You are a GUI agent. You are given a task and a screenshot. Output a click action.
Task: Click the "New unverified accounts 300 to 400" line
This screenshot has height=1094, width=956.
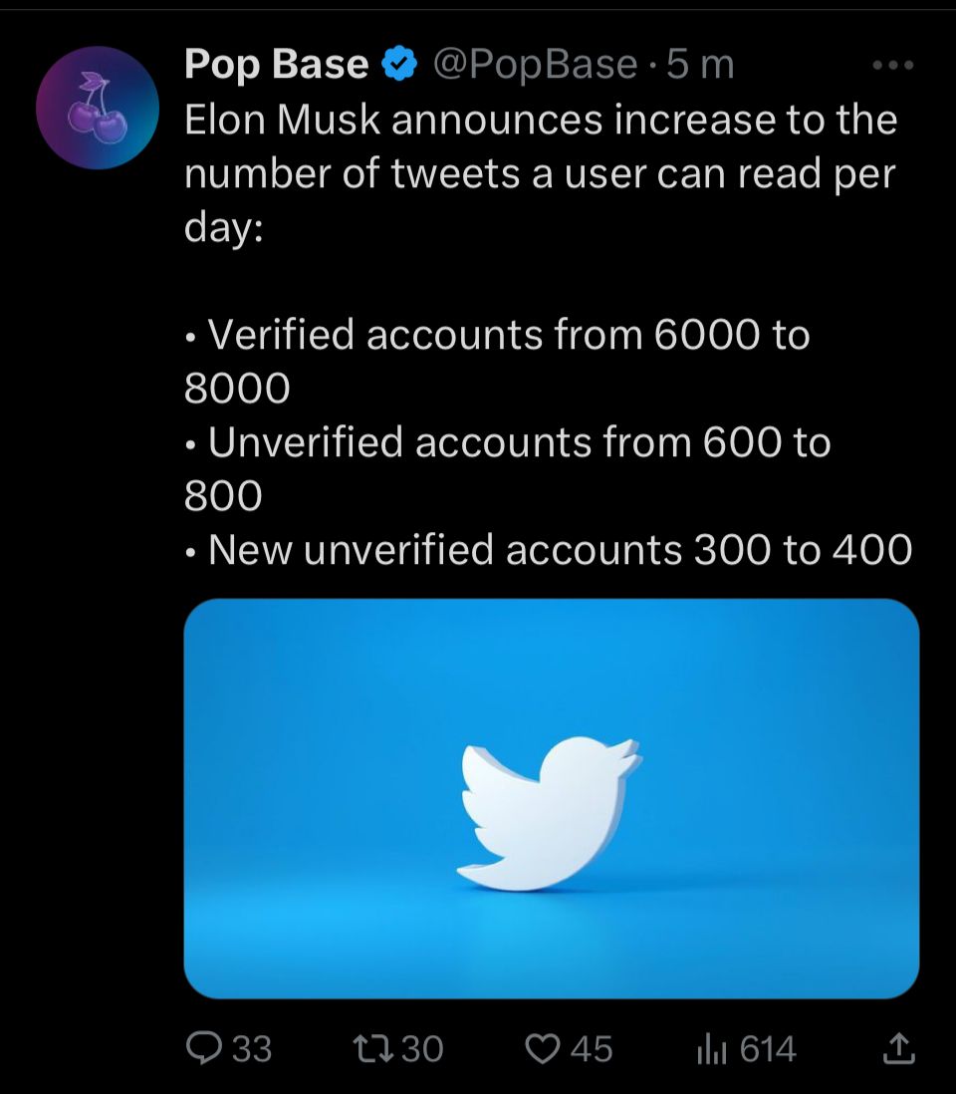560,549
